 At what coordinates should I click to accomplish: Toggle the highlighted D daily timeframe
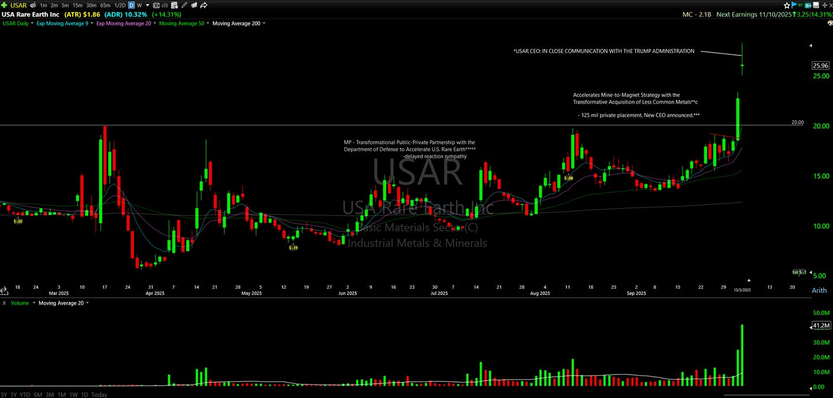click(x=132, y=5)
